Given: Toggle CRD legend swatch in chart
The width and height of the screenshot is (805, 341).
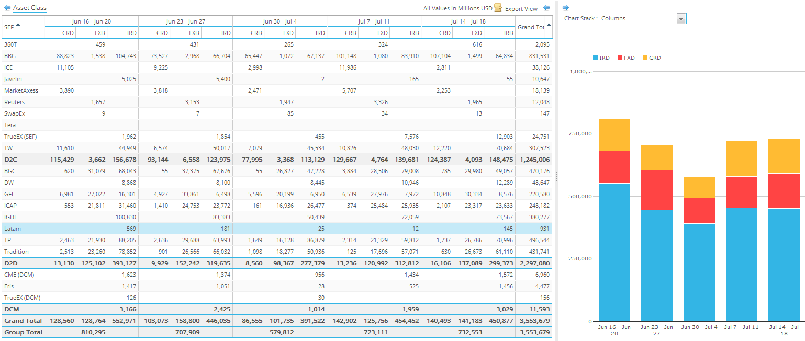Looking at the screenshot, I should click(645, 58).
